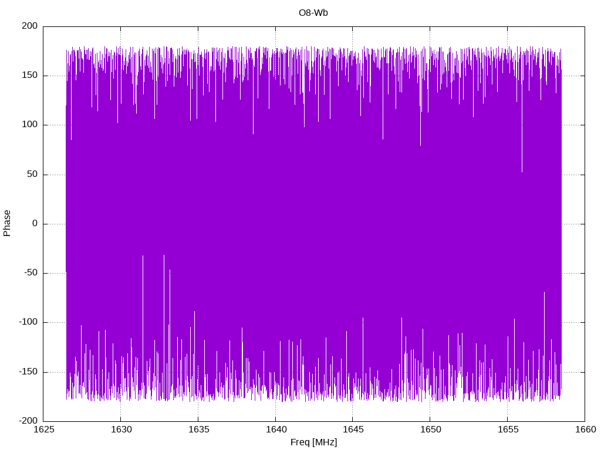Select the 1625 x-axis tick label

pyautogui.click(x=43, y=429)
